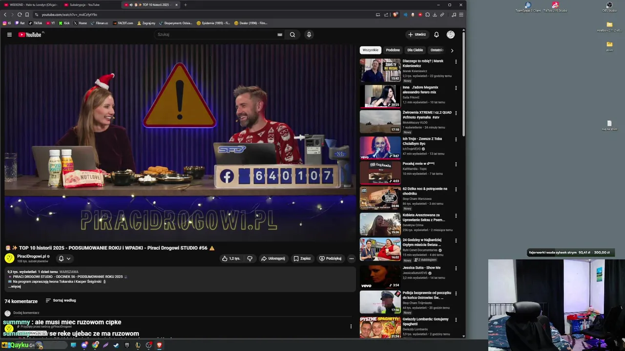Open Inna J'adore Megamix thumbnail
Image resolution: width=625 pixels, height=351 pixels.
380,96
